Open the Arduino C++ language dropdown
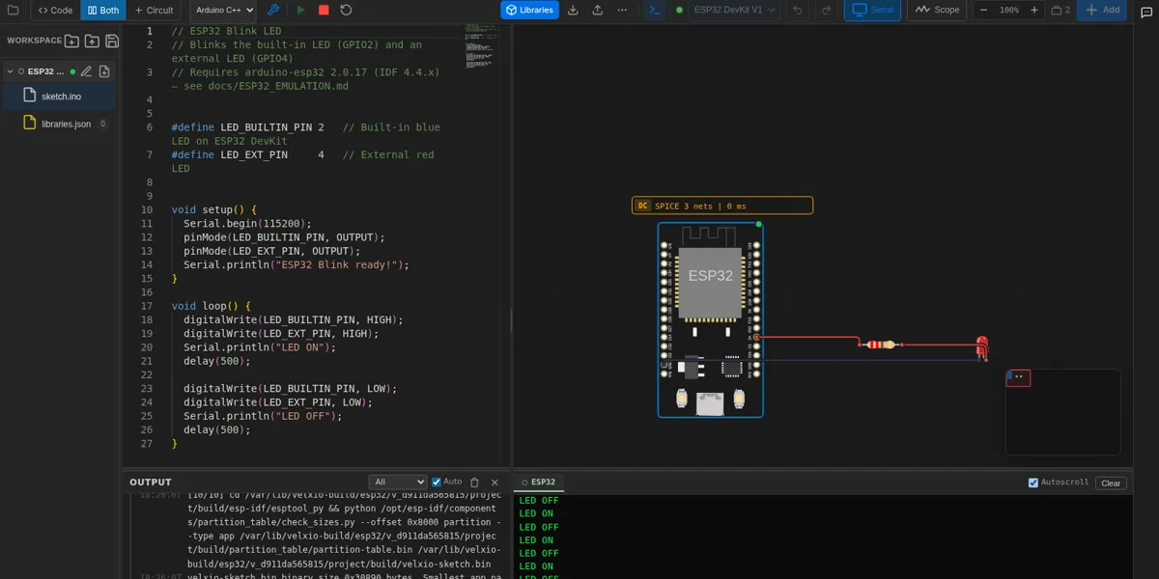Viewport: 1159px width, 579px height. 223,10
